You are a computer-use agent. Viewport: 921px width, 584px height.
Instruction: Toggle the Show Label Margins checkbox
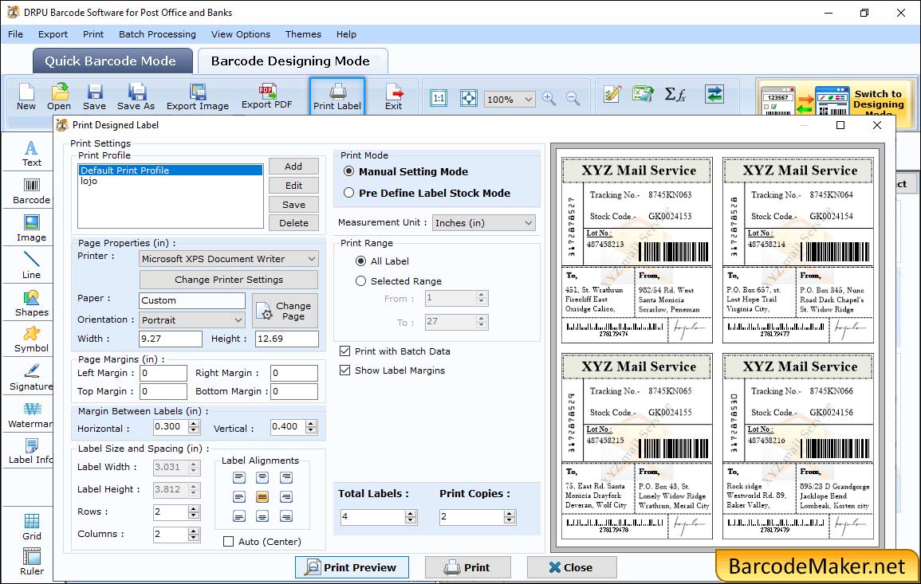(344, 370)
